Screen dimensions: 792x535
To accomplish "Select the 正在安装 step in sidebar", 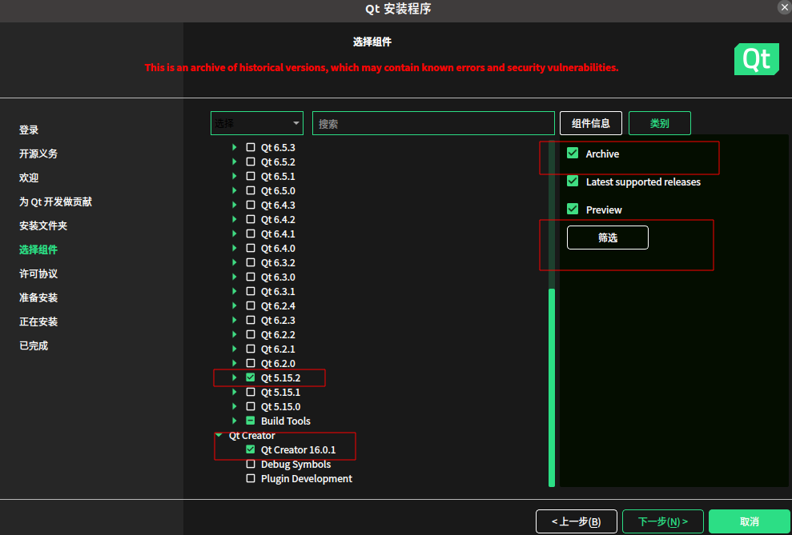I will [38, 321].
